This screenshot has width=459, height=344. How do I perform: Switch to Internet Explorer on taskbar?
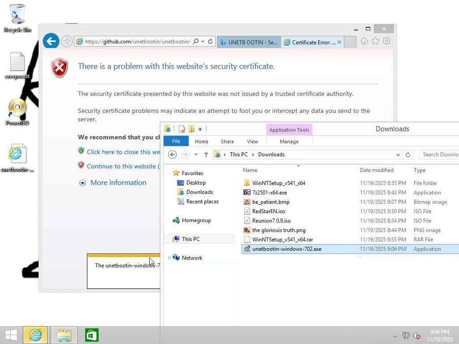coord(35,335)
